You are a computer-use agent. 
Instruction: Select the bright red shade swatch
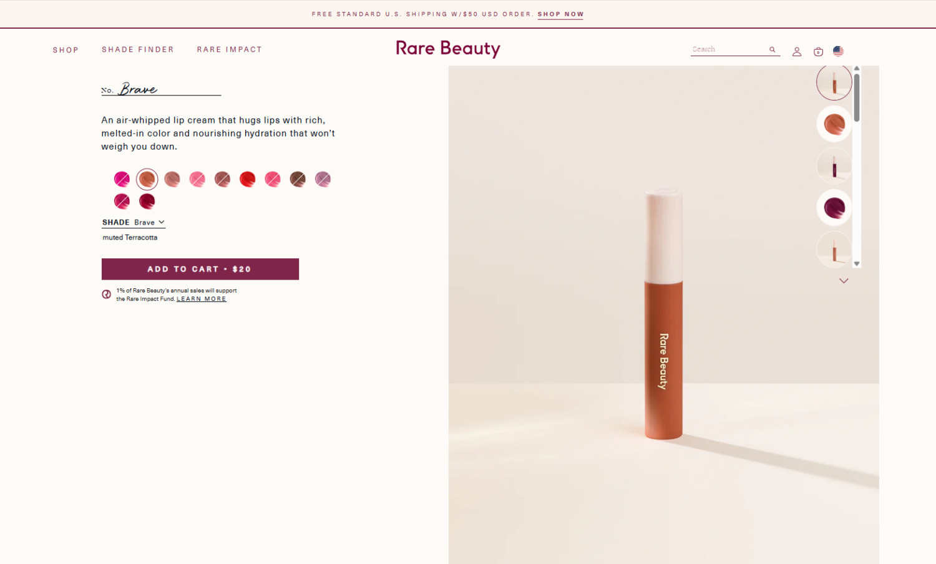coord(248,179)
